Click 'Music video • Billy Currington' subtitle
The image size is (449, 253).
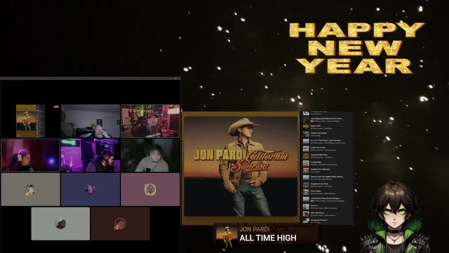tap(325, 208)
